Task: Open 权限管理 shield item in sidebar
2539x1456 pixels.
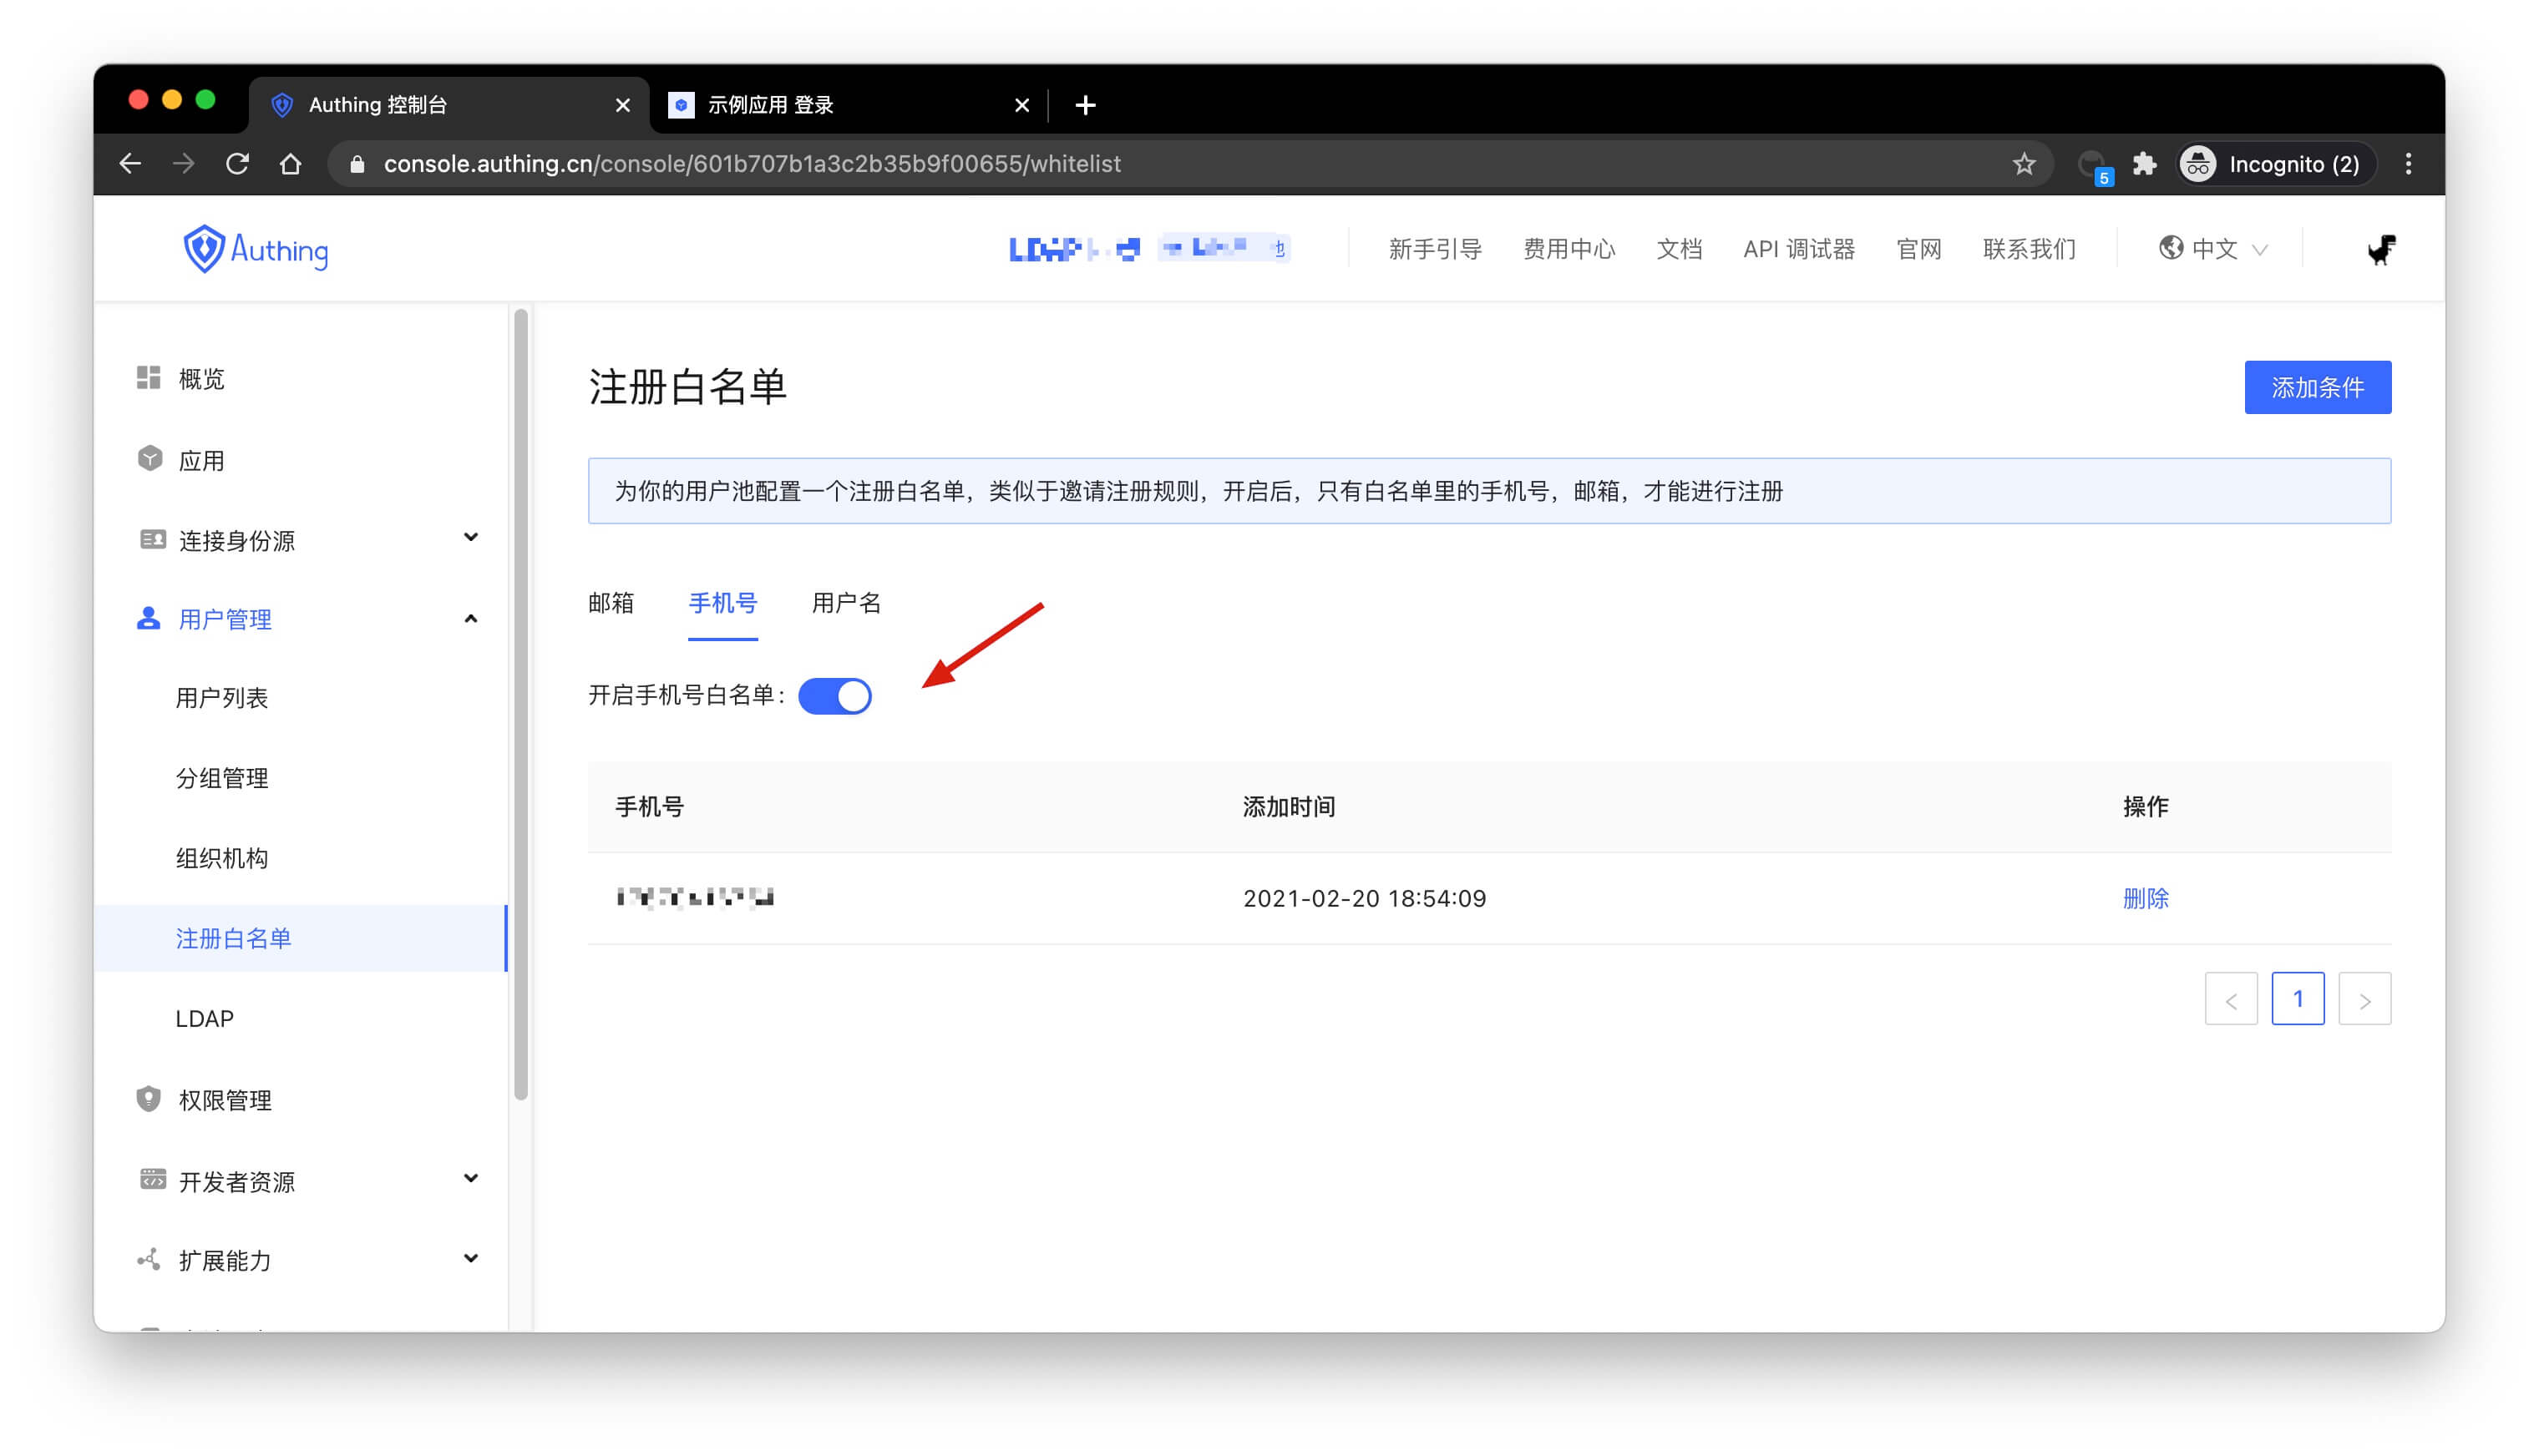Action: 224,1100
